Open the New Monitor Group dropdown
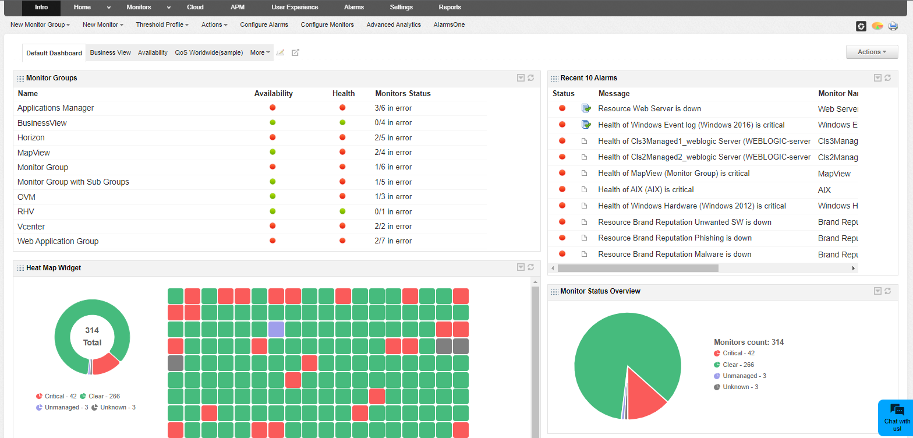This screenshot has width=913, height=438. [40, 25]
